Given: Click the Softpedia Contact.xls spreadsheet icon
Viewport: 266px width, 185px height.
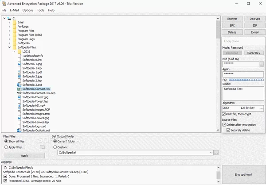Looking at the screenshot, I should coord(20,89).
